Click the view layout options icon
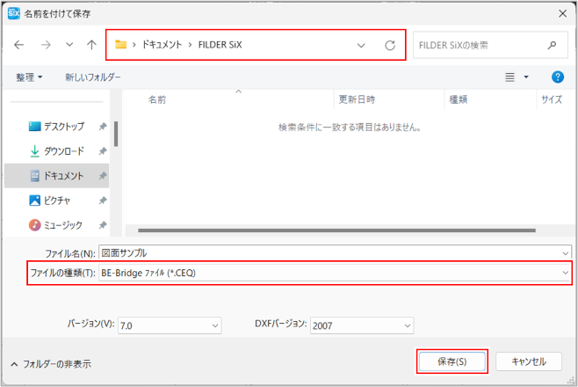The height and width of the screenshot is (387, 578). pos(510,77)
